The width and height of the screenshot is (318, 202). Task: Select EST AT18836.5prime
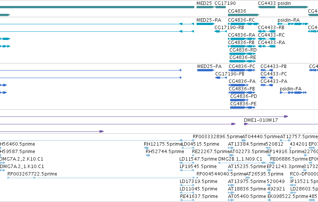pyautogui.click(x=247, y=189)
